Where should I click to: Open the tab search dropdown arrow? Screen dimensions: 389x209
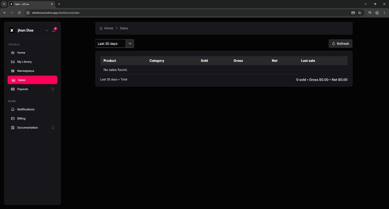click(x=4, y=4)
